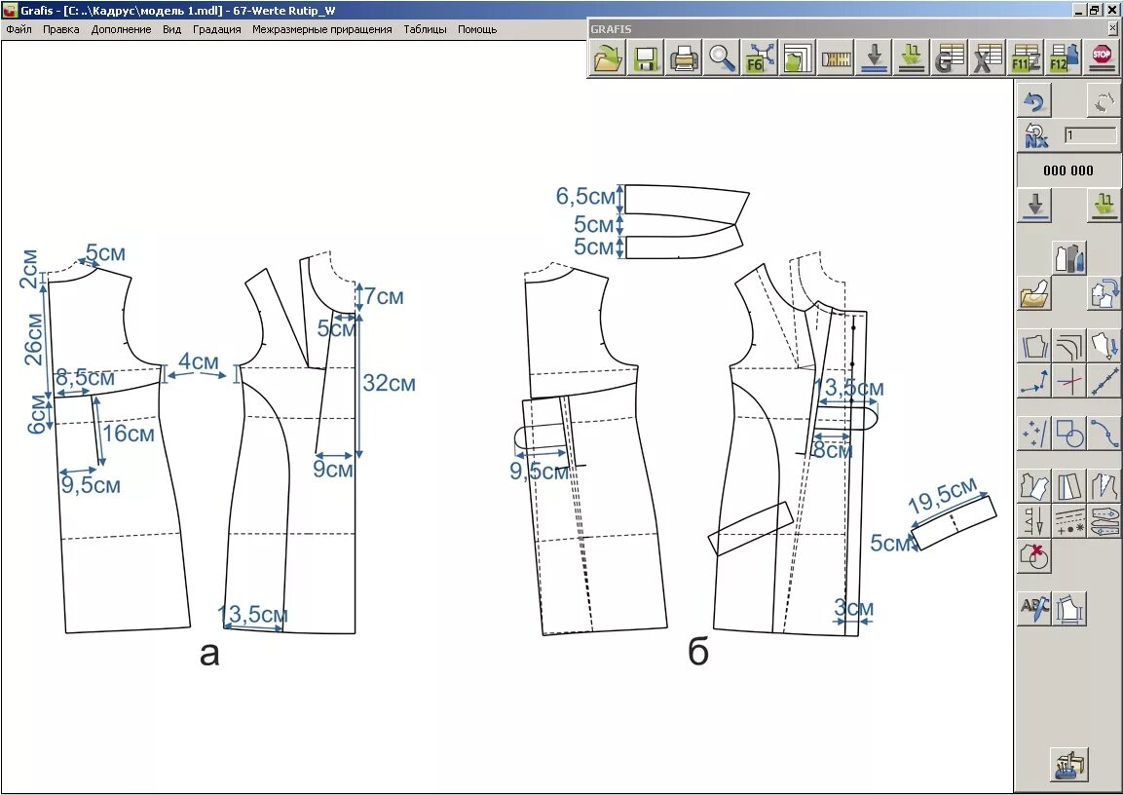
Task: Close the GRAFIS floating toolbar
Action: [x=1112, y=28]
